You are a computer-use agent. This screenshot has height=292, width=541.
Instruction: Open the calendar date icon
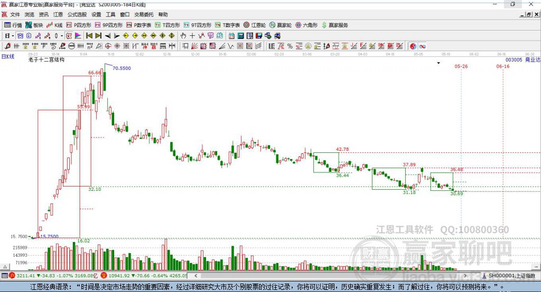(x=231, y=36)
